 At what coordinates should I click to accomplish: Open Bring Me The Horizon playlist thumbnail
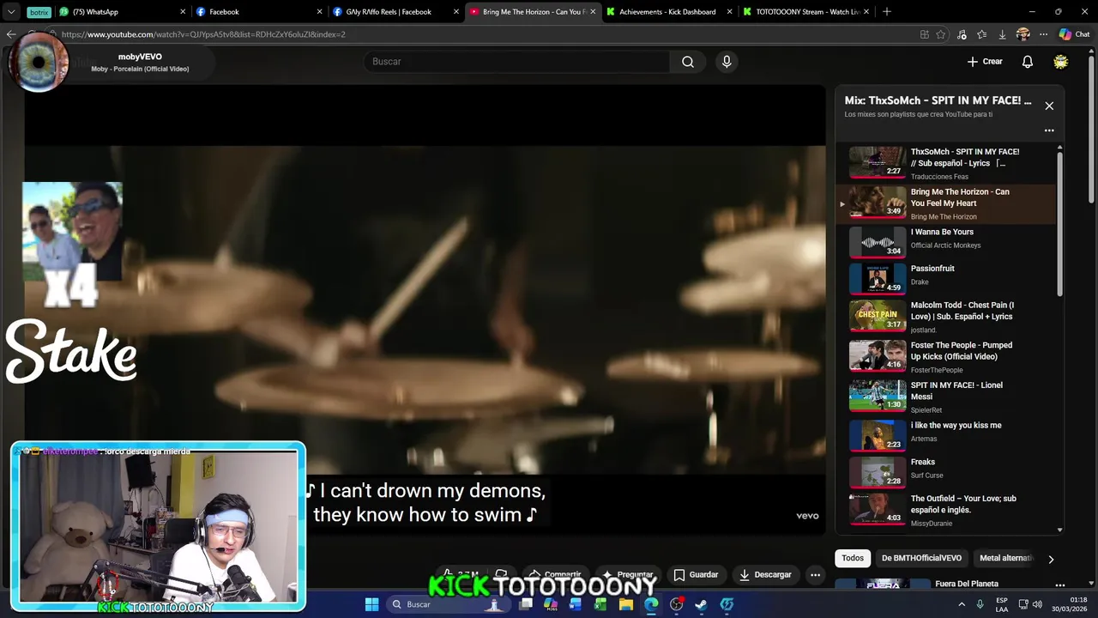(878, 203)
